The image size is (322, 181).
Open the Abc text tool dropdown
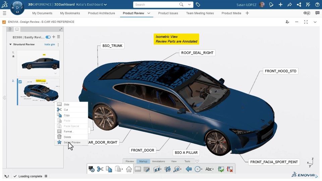(213, 169)
